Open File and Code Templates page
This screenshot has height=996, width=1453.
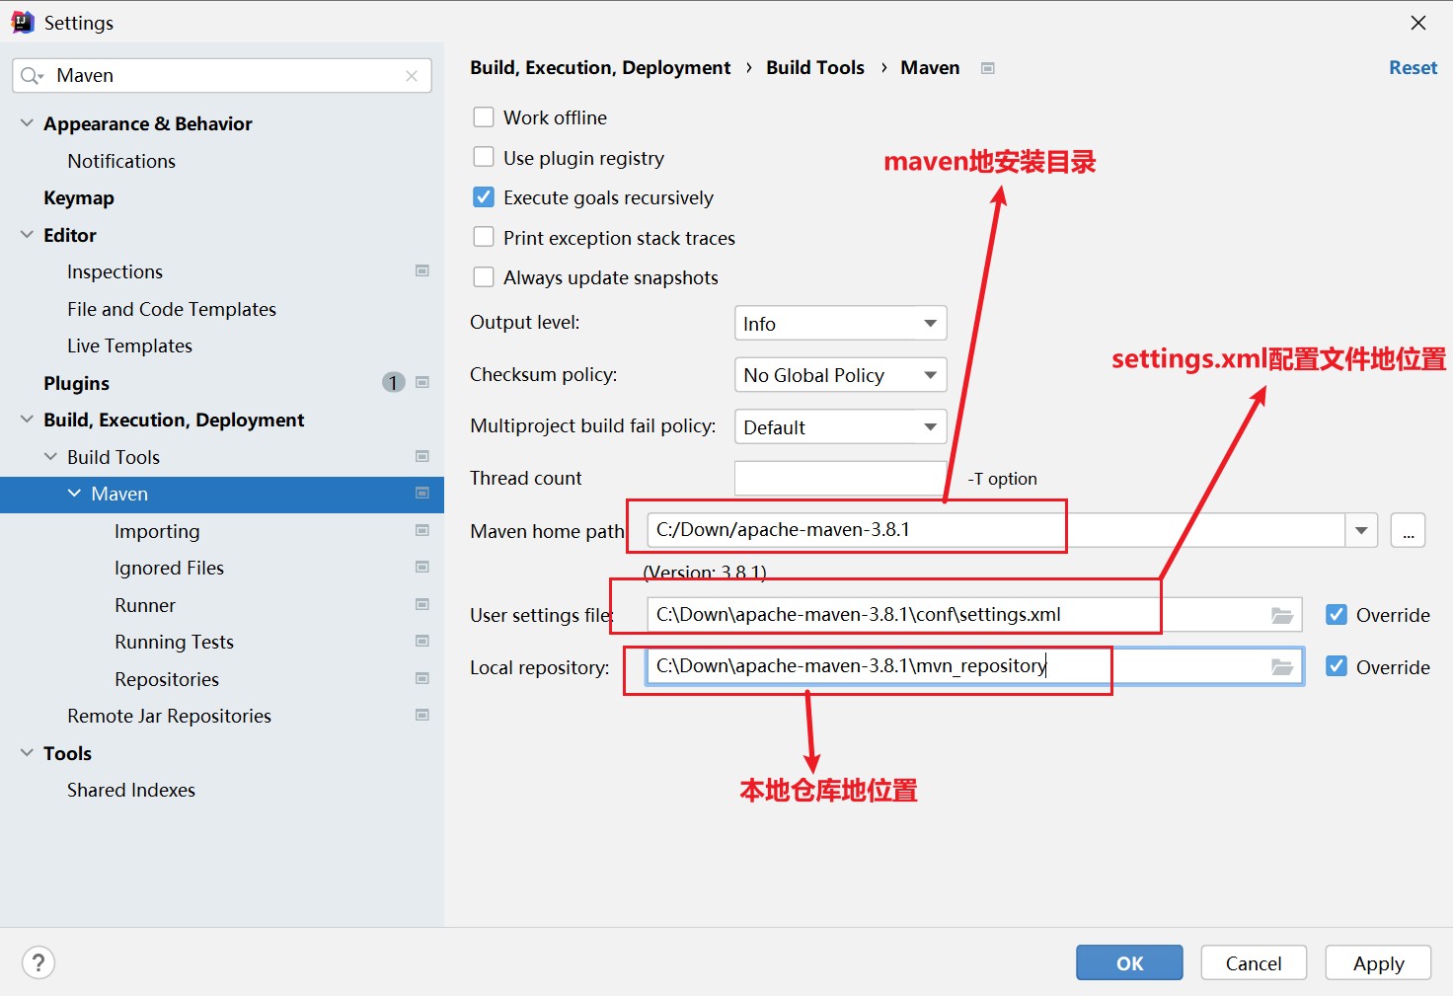point(172,309)
